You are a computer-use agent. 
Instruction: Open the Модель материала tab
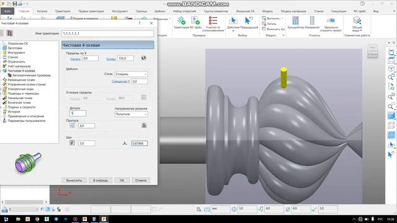pyautogui.click(x=293, y=11)
